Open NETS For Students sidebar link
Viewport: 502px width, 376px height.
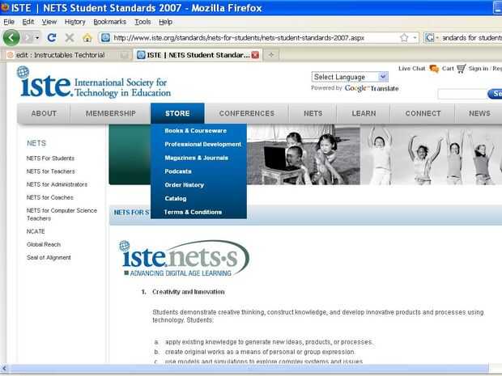point(50,158)
